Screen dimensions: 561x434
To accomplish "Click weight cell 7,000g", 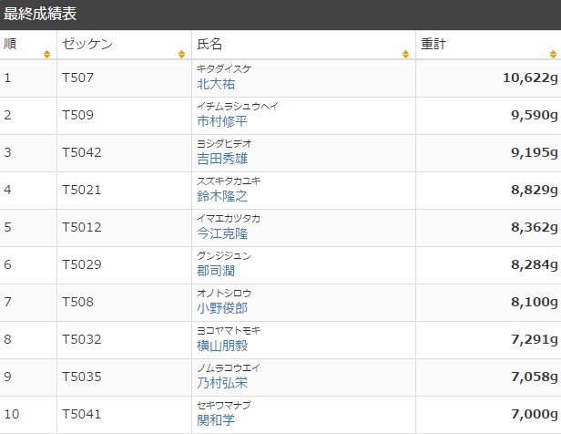I will (x=534, y=413).
